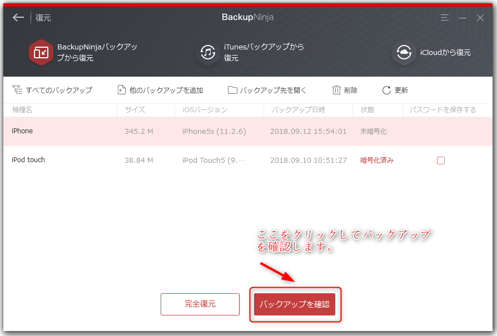The width and height of the screenshot is (497, 336).
Task: Click size value 38.84 M
Action: click(139, 160)
